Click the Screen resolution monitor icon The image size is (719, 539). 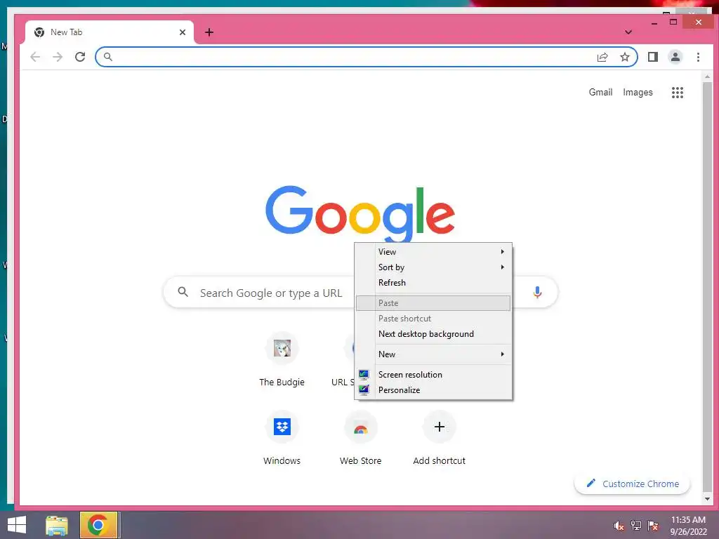pyautogui.click(x=364, y=375)
